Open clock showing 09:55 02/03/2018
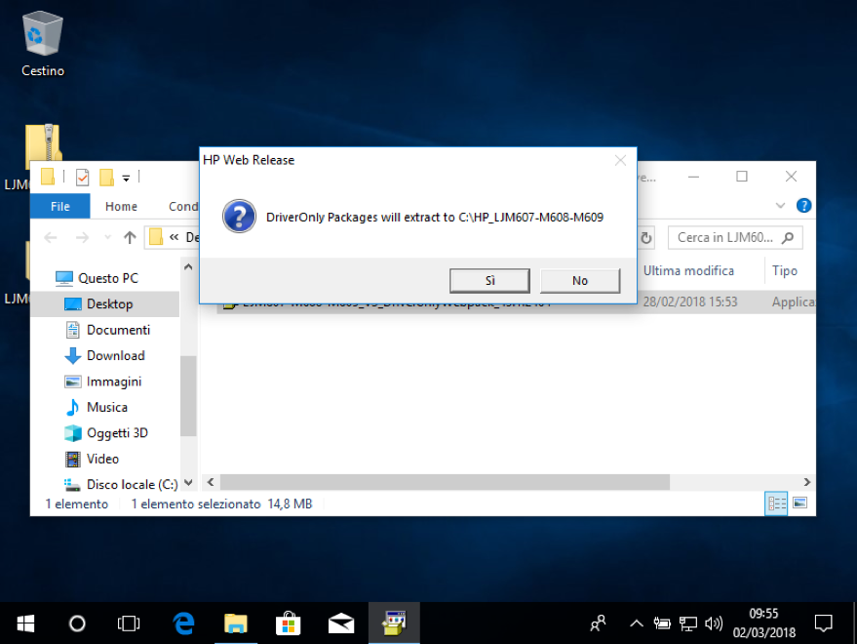 [x=764, y=624]
